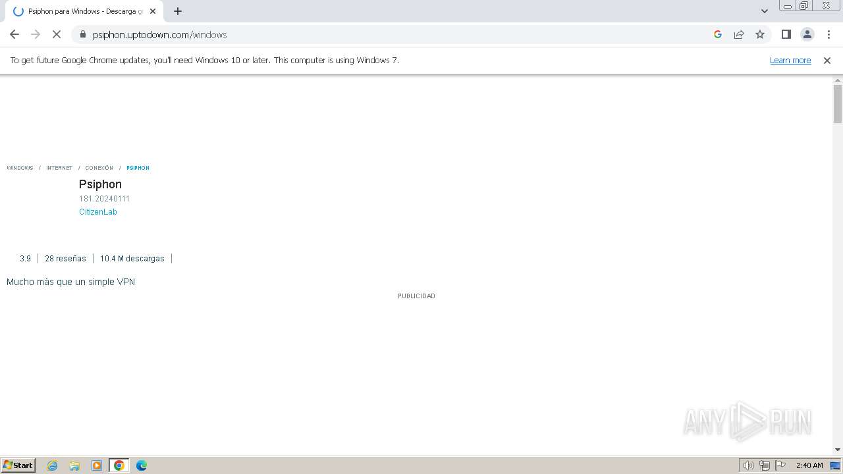Share this page icon
Viewport: 843px width, 474px height.
coord(739,34)
